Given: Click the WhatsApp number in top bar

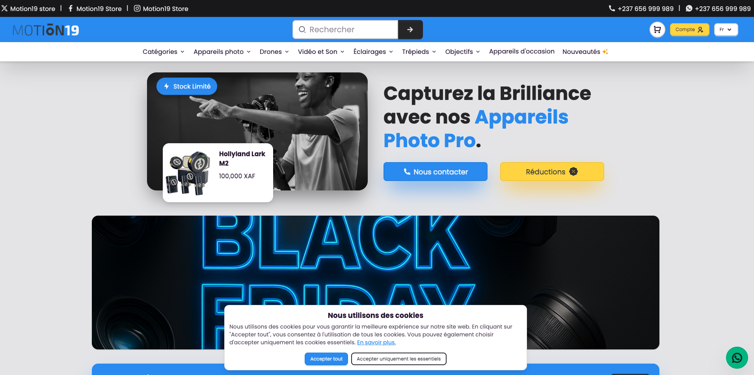Looking at the screenshot, I should (718, 8).
